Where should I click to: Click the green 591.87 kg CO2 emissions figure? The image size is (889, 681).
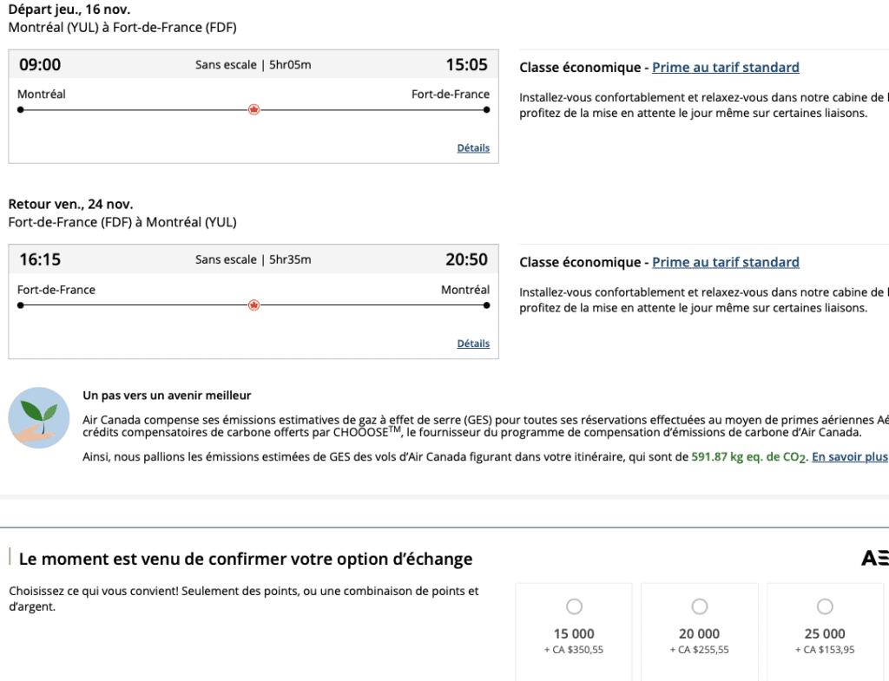point(748,457)
